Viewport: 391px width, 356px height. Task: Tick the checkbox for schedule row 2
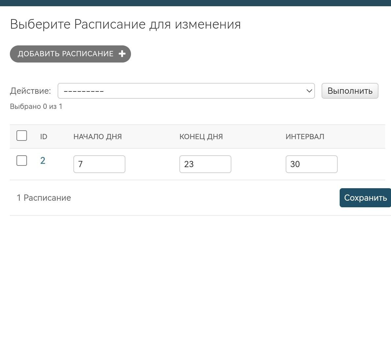22,161
